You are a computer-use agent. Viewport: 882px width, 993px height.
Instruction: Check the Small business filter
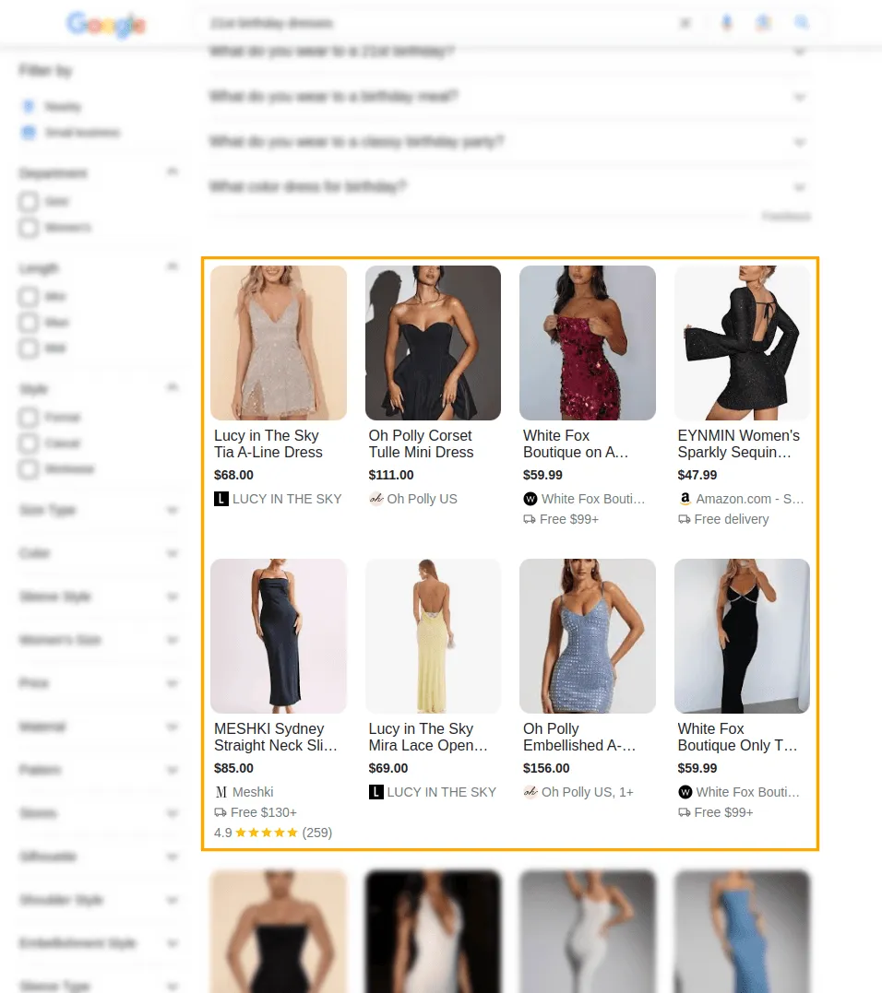pos(29,133)
